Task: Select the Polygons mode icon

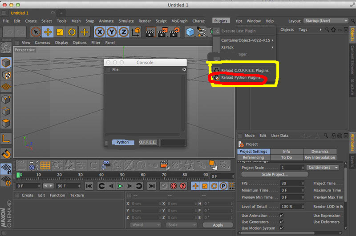Action: [x=6, y=123]
